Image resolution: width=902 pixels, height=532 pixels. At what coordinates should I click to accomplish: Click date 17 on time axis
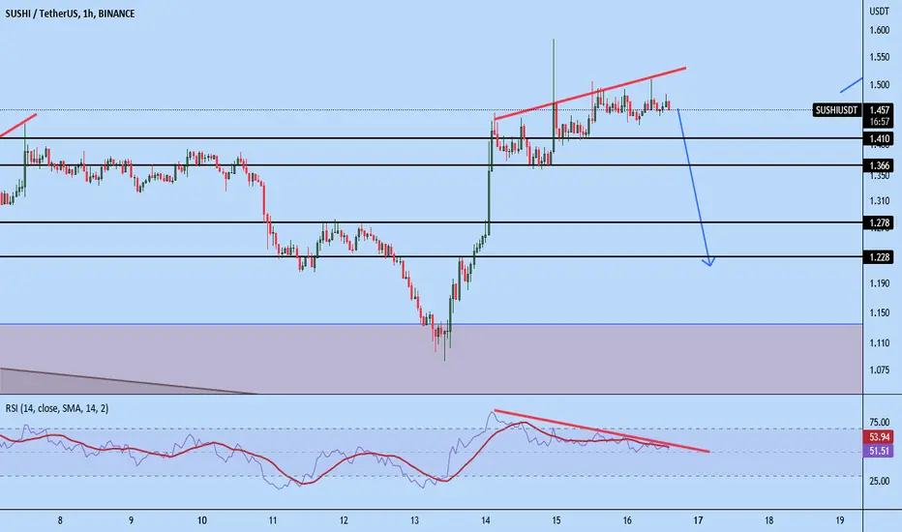click(698, 520)
